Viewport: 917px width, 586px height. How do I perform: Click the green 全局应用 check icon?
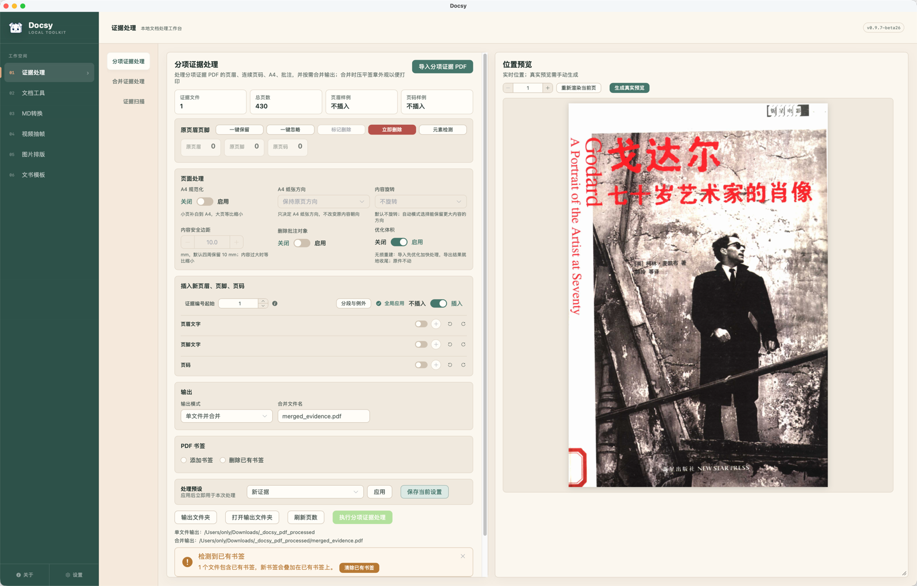[379, 304]
